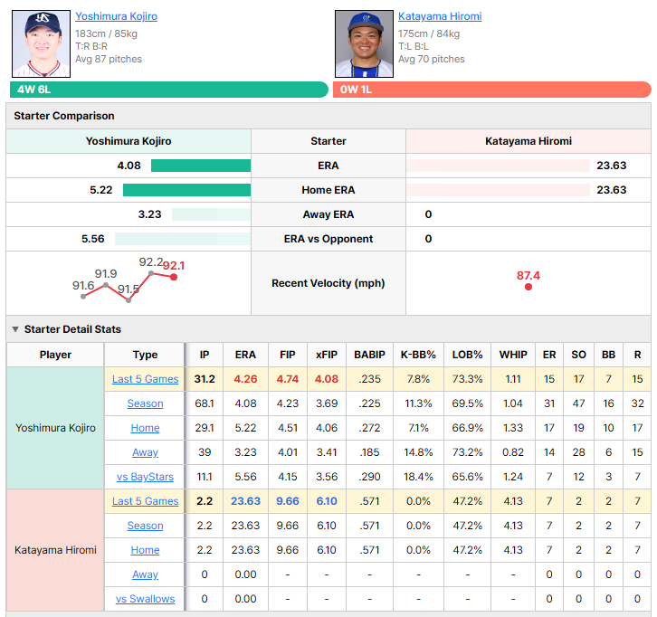Click the Type column header

145,355
